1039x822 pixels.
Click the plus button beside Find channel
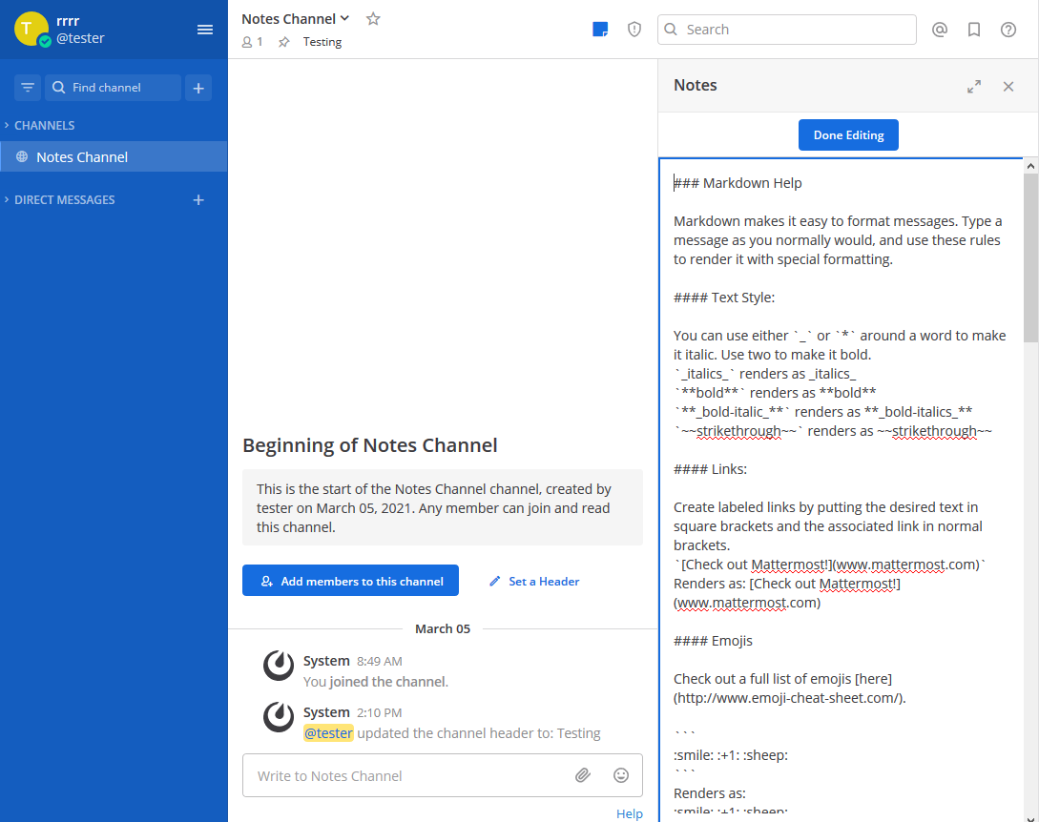(x=198, y=88)
